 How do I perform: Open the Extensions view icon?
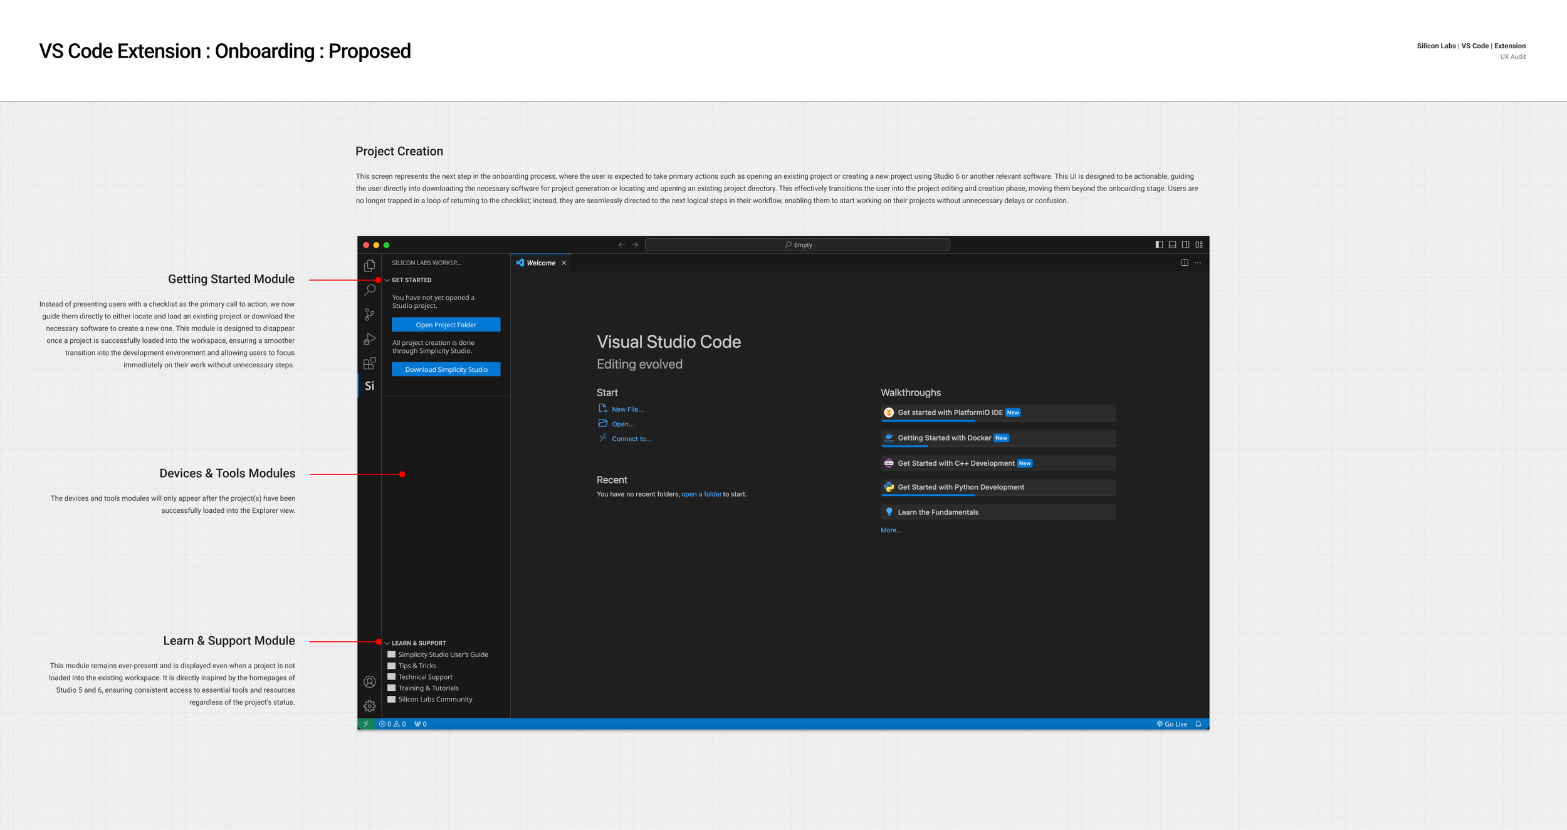point(369,363)
